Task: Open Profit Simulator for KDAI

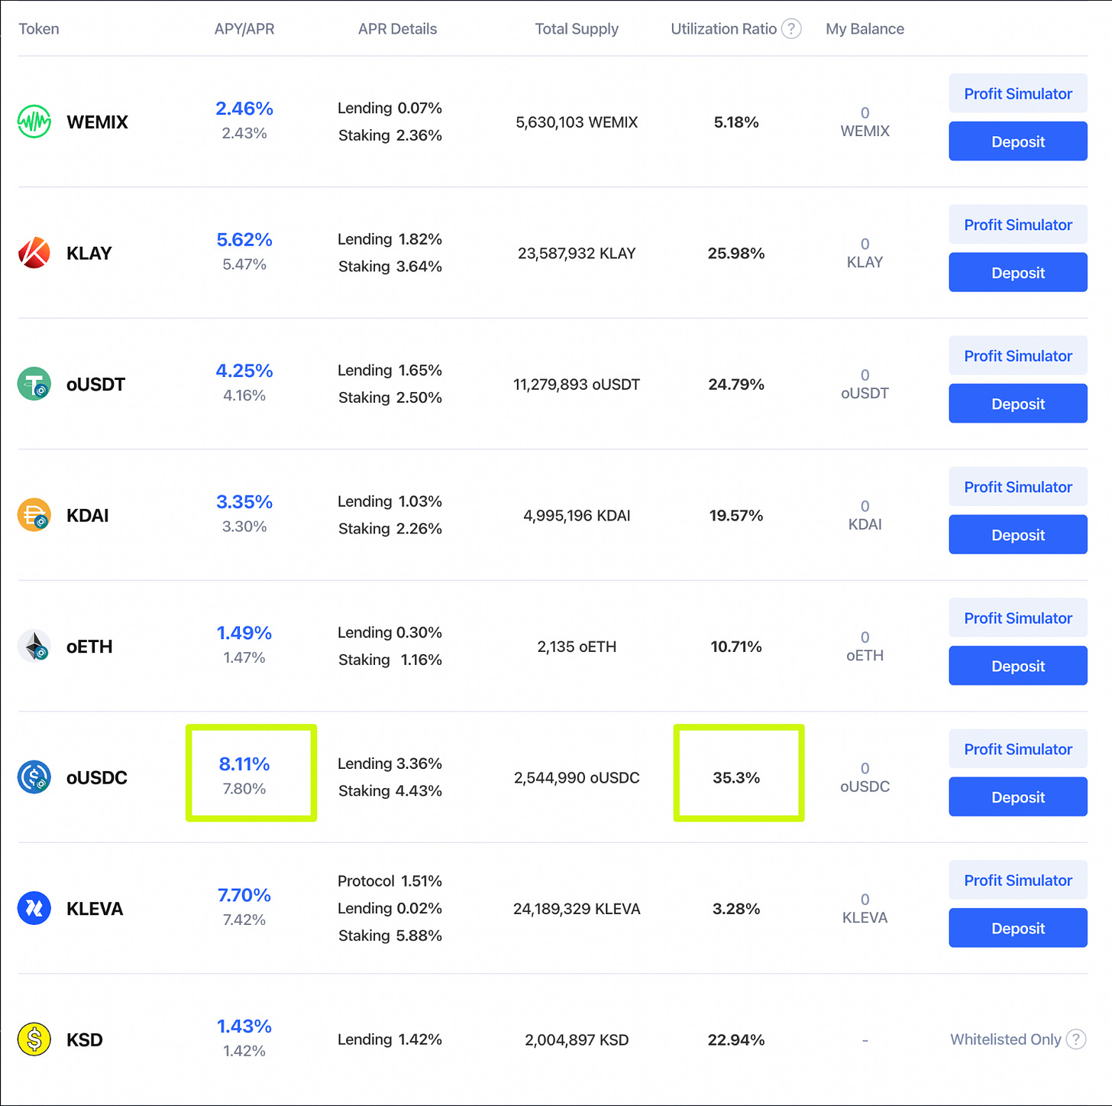Action: pos(1018,487)
